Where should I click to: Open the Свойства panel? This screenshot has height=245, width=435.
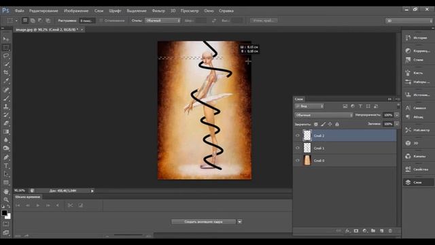[418, 169]
